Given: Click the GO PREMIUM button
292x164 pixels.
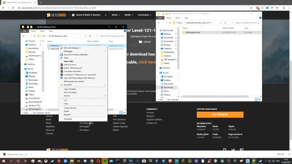Looking at the screenshot, I should 220,114.
